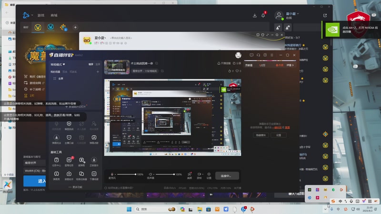This screenshot has height=214, width=381.
Task: Add a game to Battle.net favorites bar
Action: coord(75,28)
